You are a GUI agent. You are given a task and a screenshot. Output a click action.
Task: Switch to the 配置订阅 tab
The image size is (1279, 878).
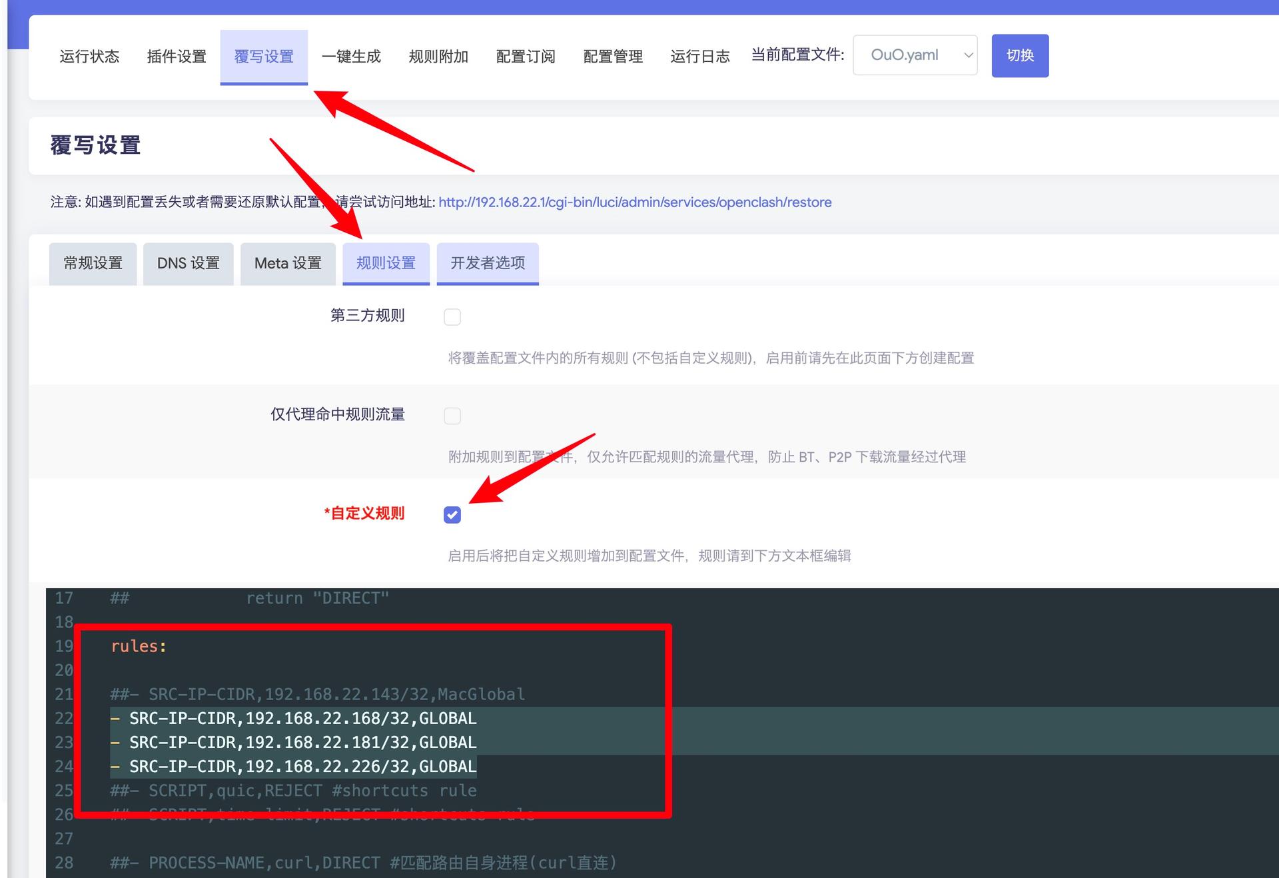[x=526, y=57]
